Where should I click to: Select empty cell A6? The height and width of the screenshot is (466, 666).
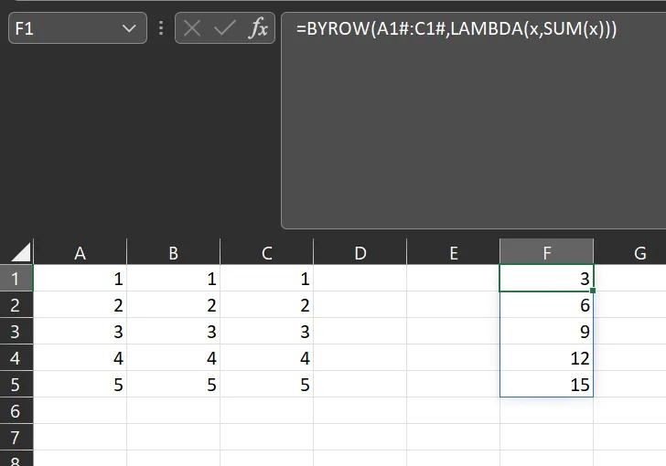(80, 410)
